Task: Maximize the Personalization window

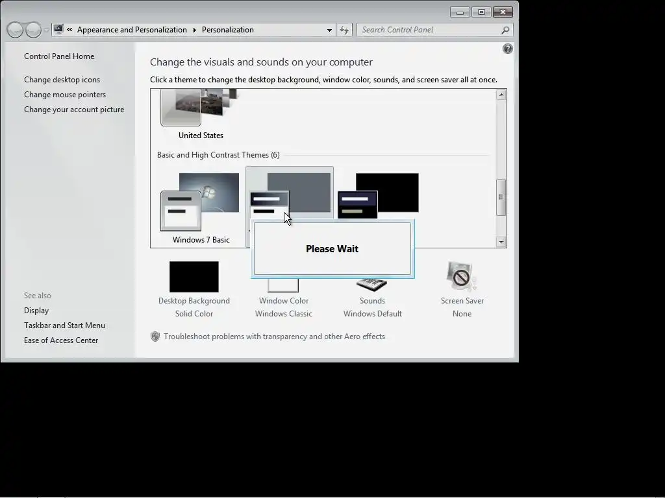Action: pos(481,12)
